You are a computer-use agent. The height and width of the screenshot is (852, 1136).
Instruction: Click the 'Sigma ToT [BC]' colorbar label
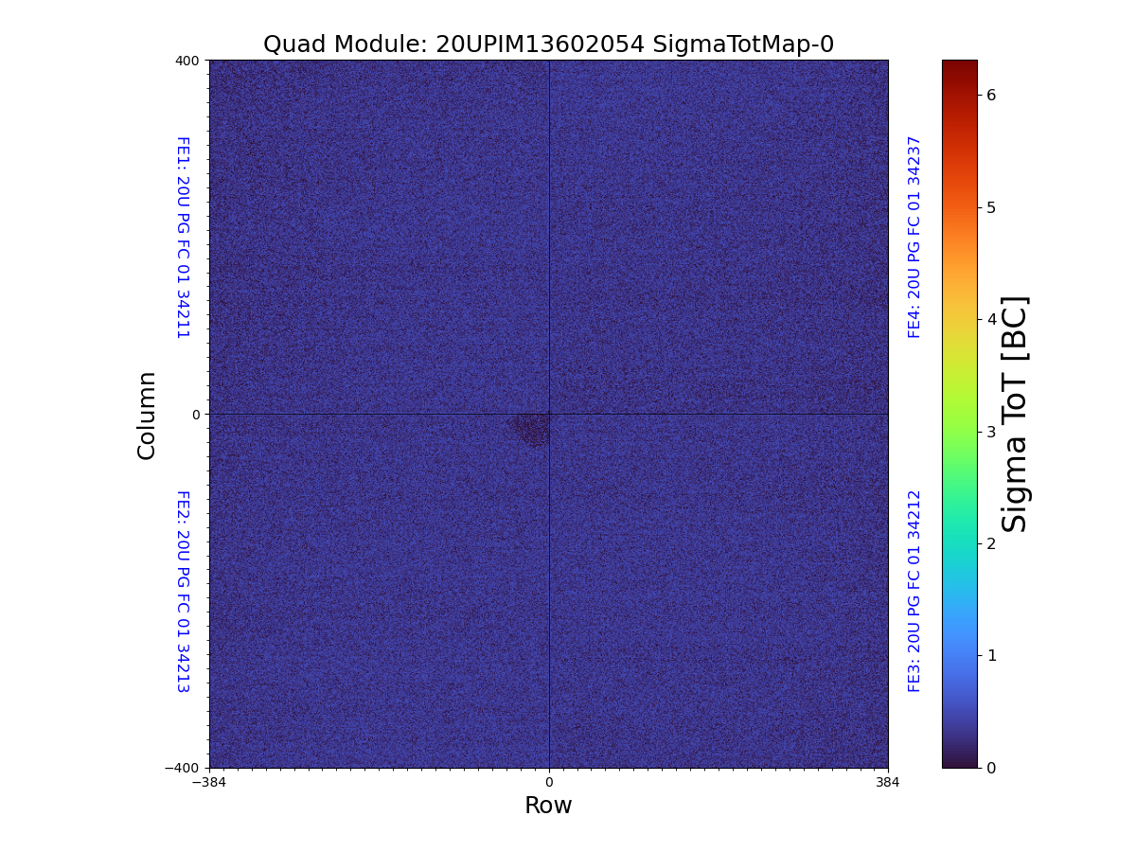coord(1015,415)
